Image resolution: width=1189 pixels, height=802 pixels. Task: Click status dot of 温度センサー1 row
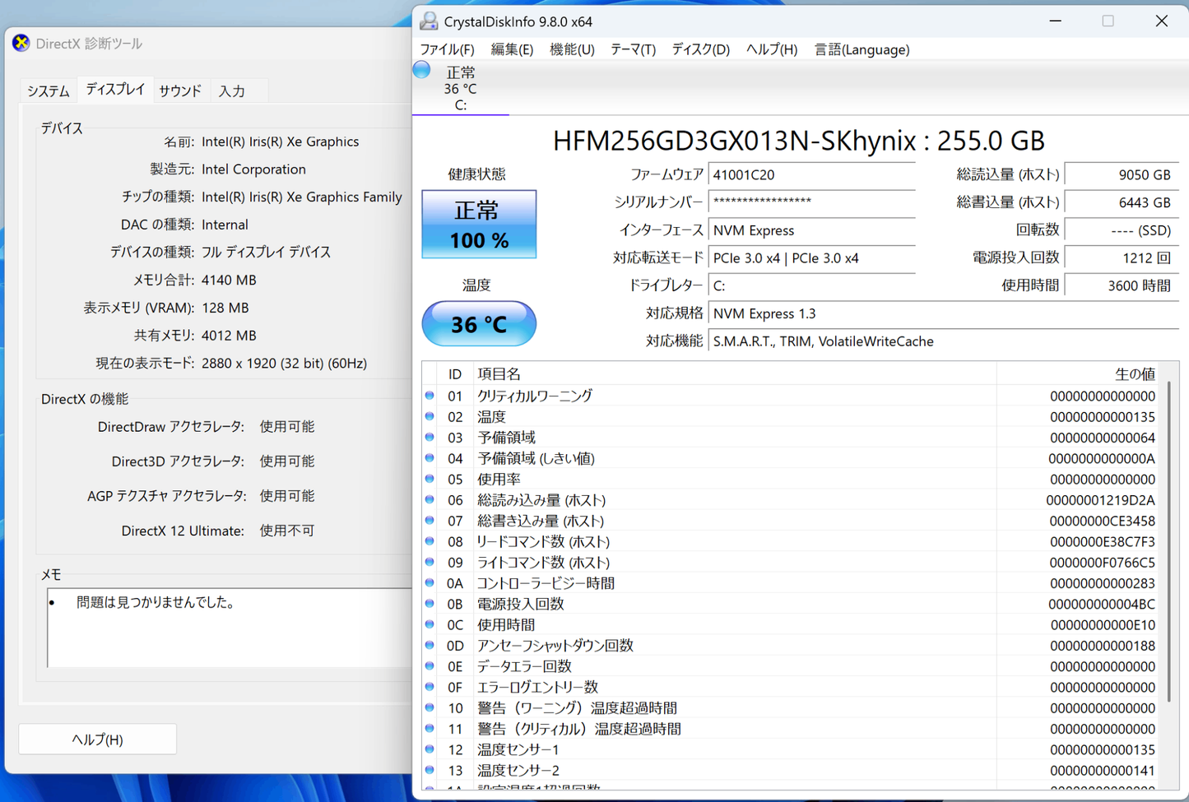pyautogui.click(x=430, y=749)
